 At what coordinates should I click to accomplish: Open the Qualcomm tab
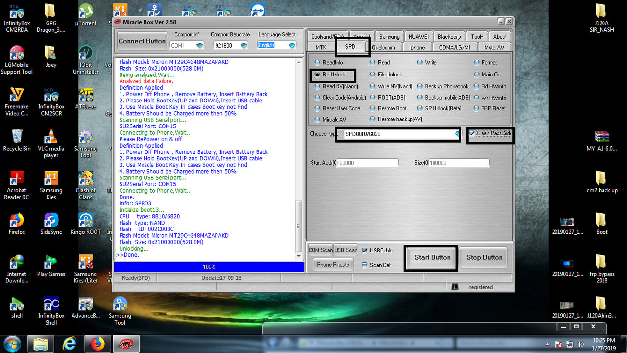[384, 47]
